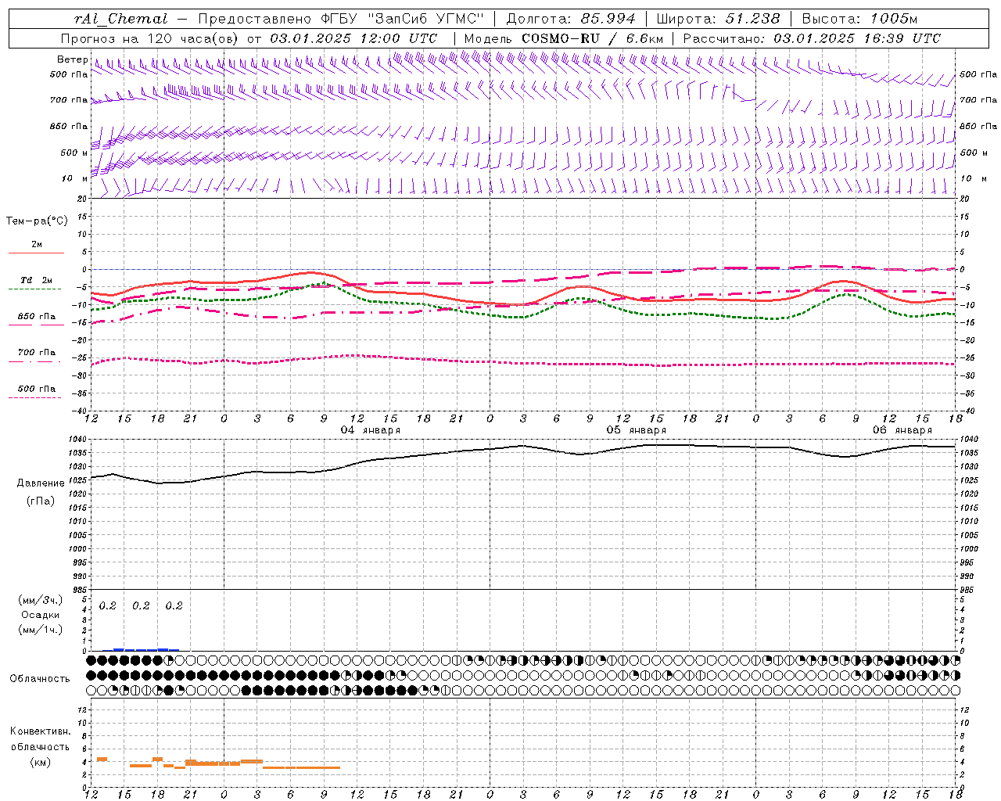Select the 700 гПа temperature legend entry
Screen dimensions: 1001x801
point(37,353)
